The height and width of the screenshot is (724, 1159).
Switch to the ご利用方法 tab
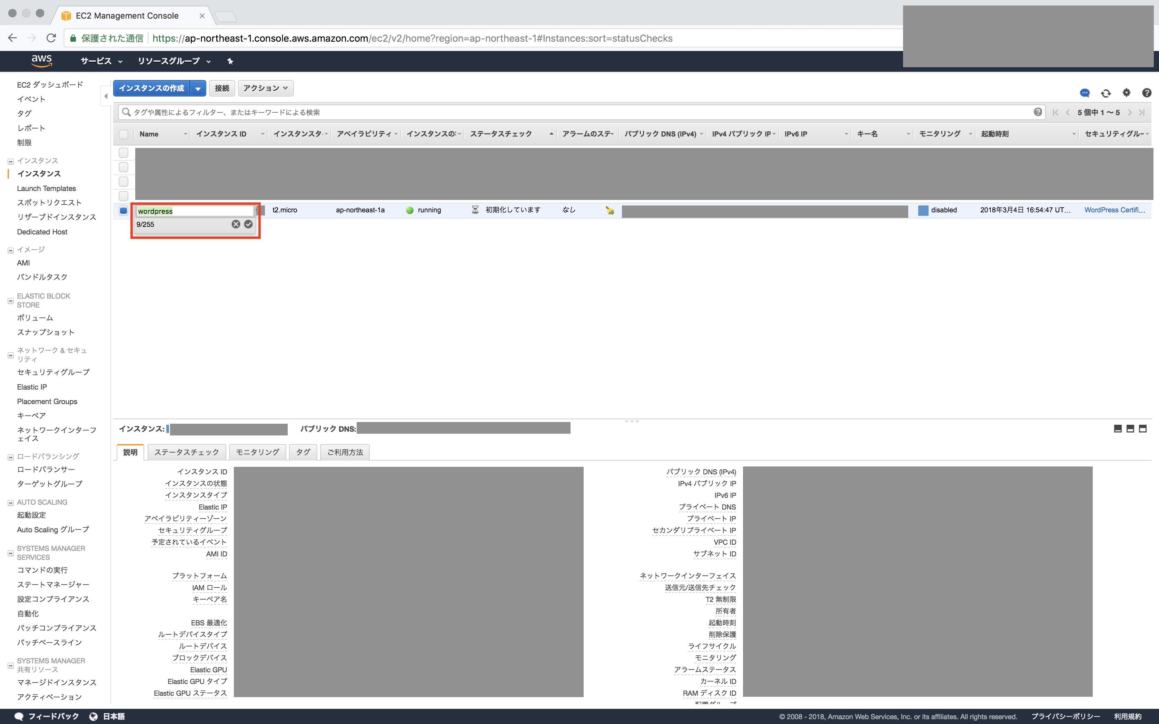[345, 452]
